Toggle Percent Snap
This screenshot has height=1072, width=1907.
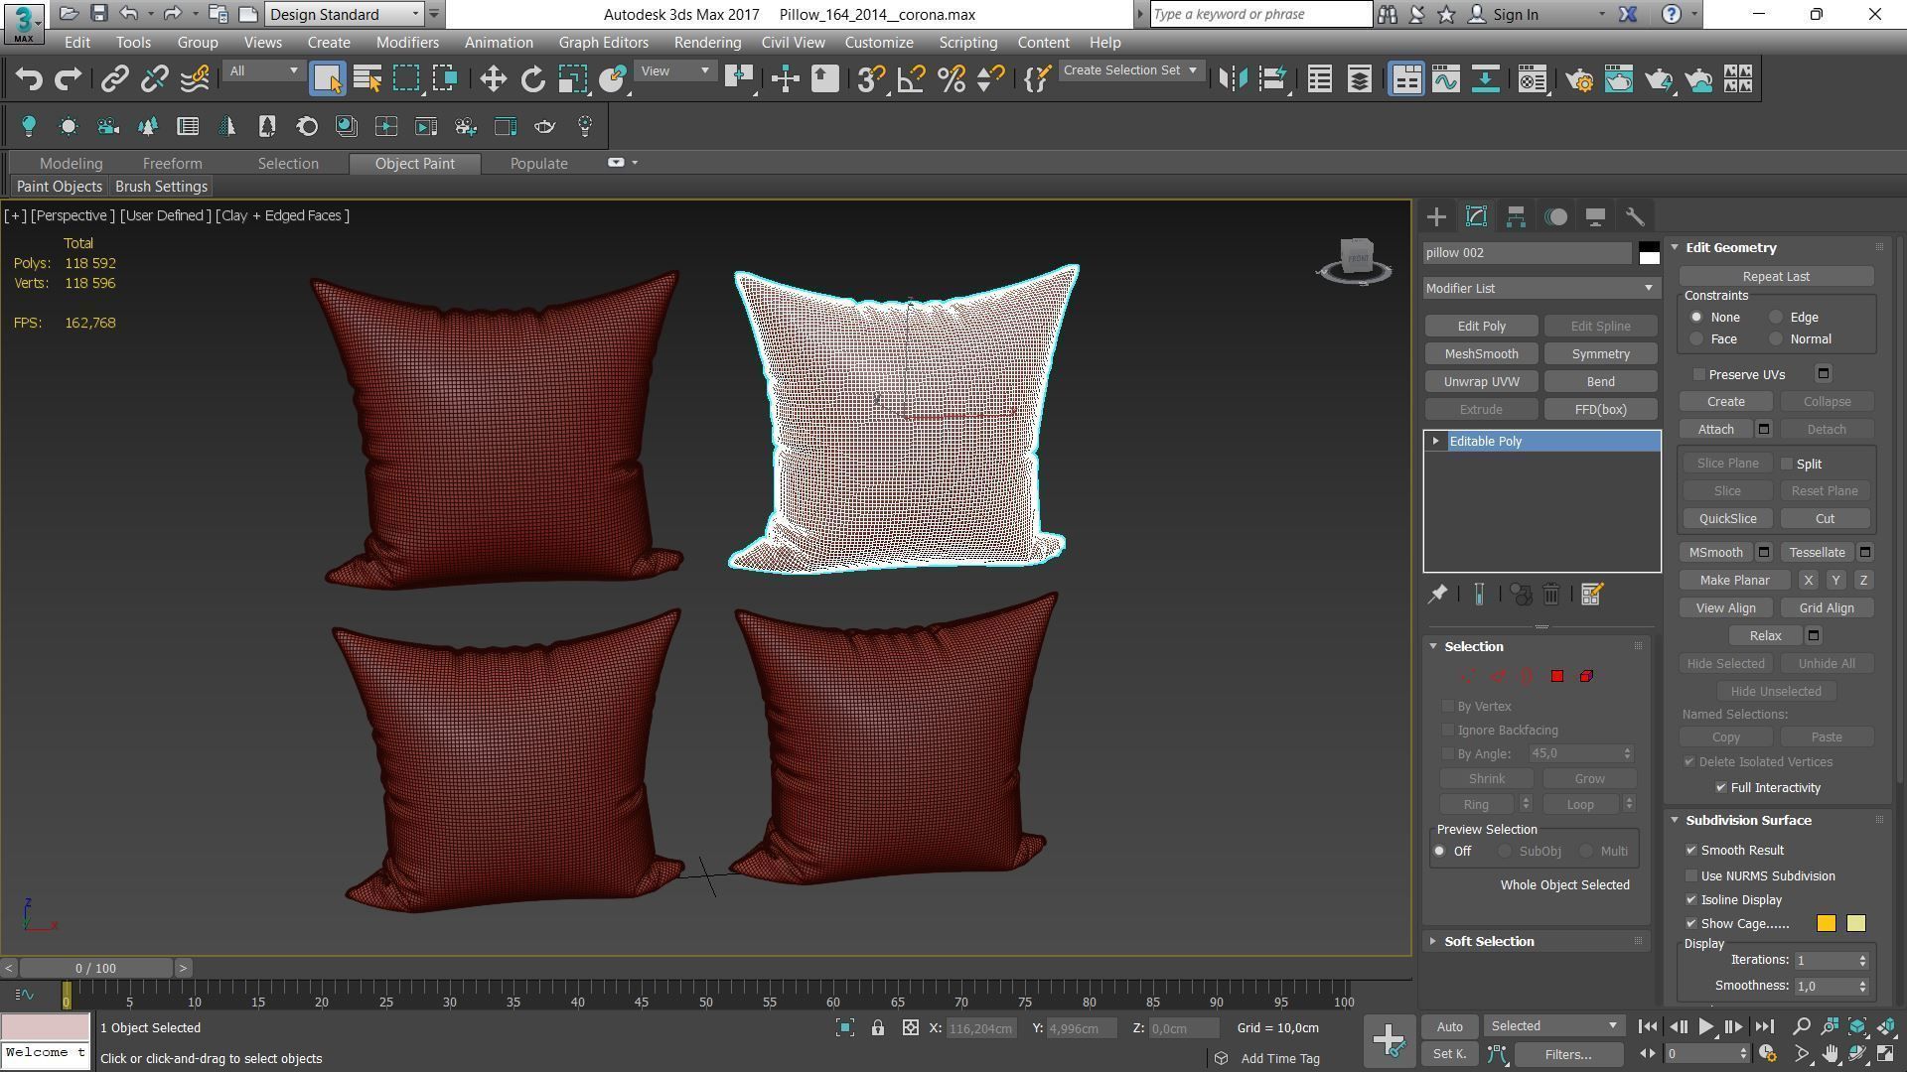point(952,79)
